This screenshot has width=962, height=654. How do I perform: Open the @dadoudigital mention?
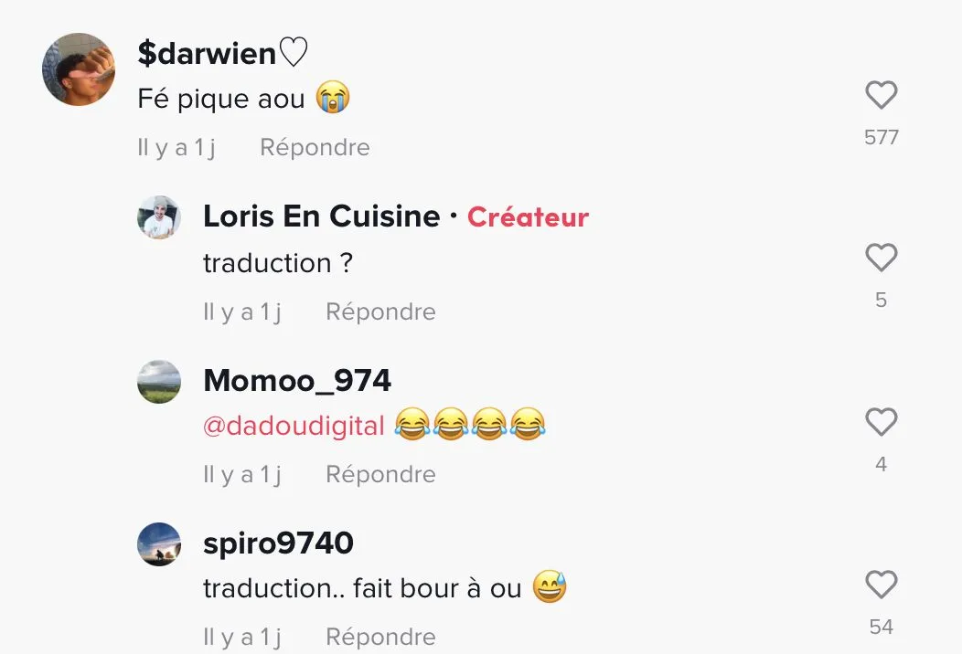click(x=294, y=426)
